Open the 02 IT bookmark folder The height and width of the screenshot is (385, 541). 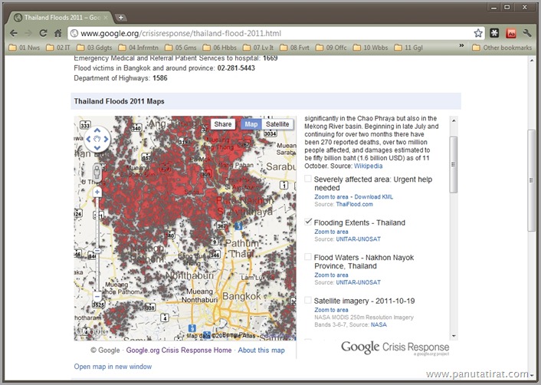pyautogui.click(x=58, y=48)
